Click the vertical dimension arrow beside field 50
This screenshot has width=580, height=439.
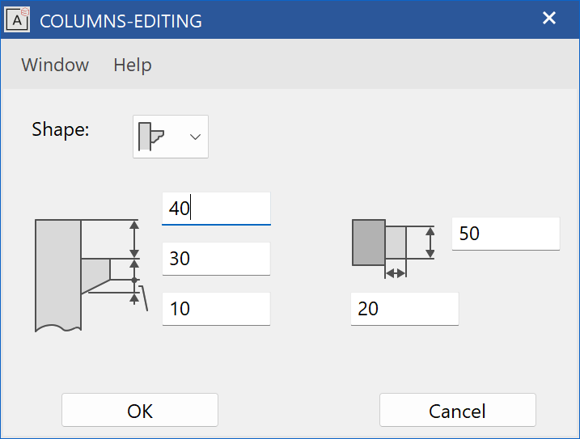point(430,242)
